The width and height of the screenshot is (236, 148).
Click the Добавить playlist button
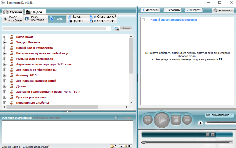[150, 10]
